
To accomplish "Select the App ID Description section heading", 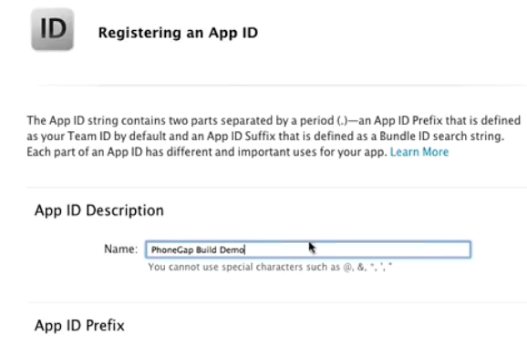I will coord(99,210).
